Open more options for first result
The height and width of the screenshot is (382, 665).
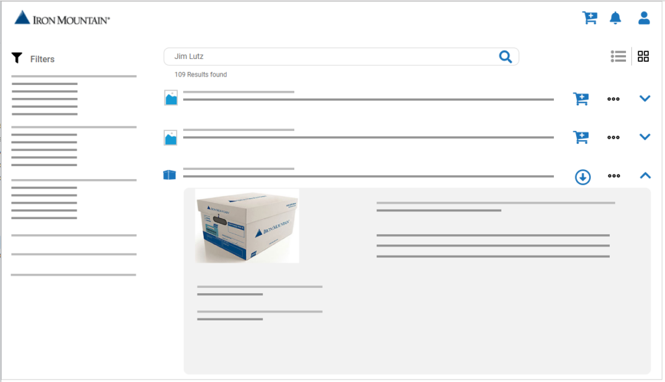click(613, 99)
